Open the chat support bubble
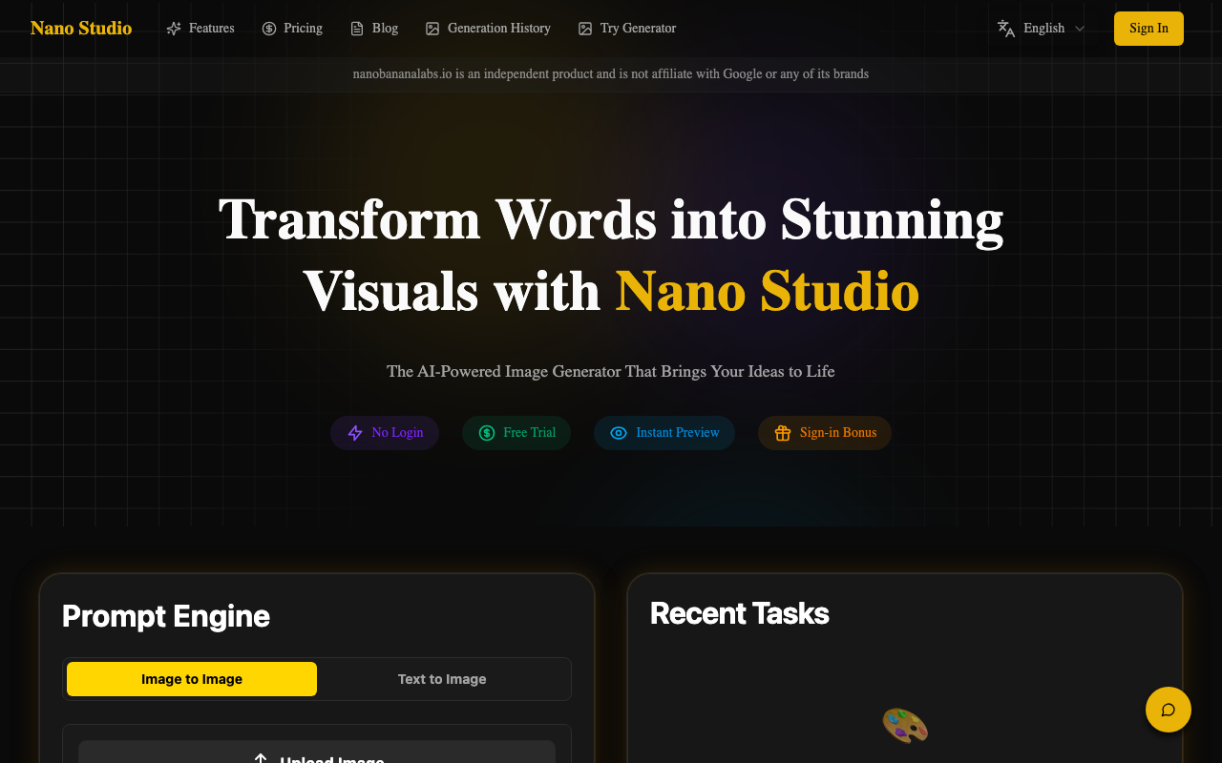1222x763 pixels. point(1169,710)
